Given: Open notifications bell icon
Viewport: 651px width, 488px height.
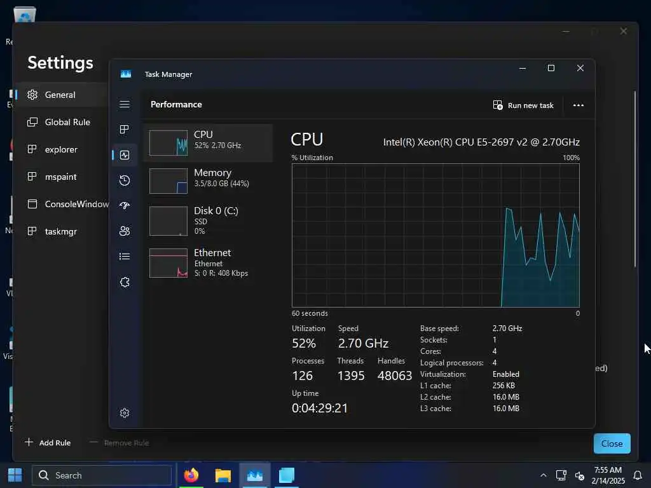Looking at the screenshot, I should tap(638, 475).
